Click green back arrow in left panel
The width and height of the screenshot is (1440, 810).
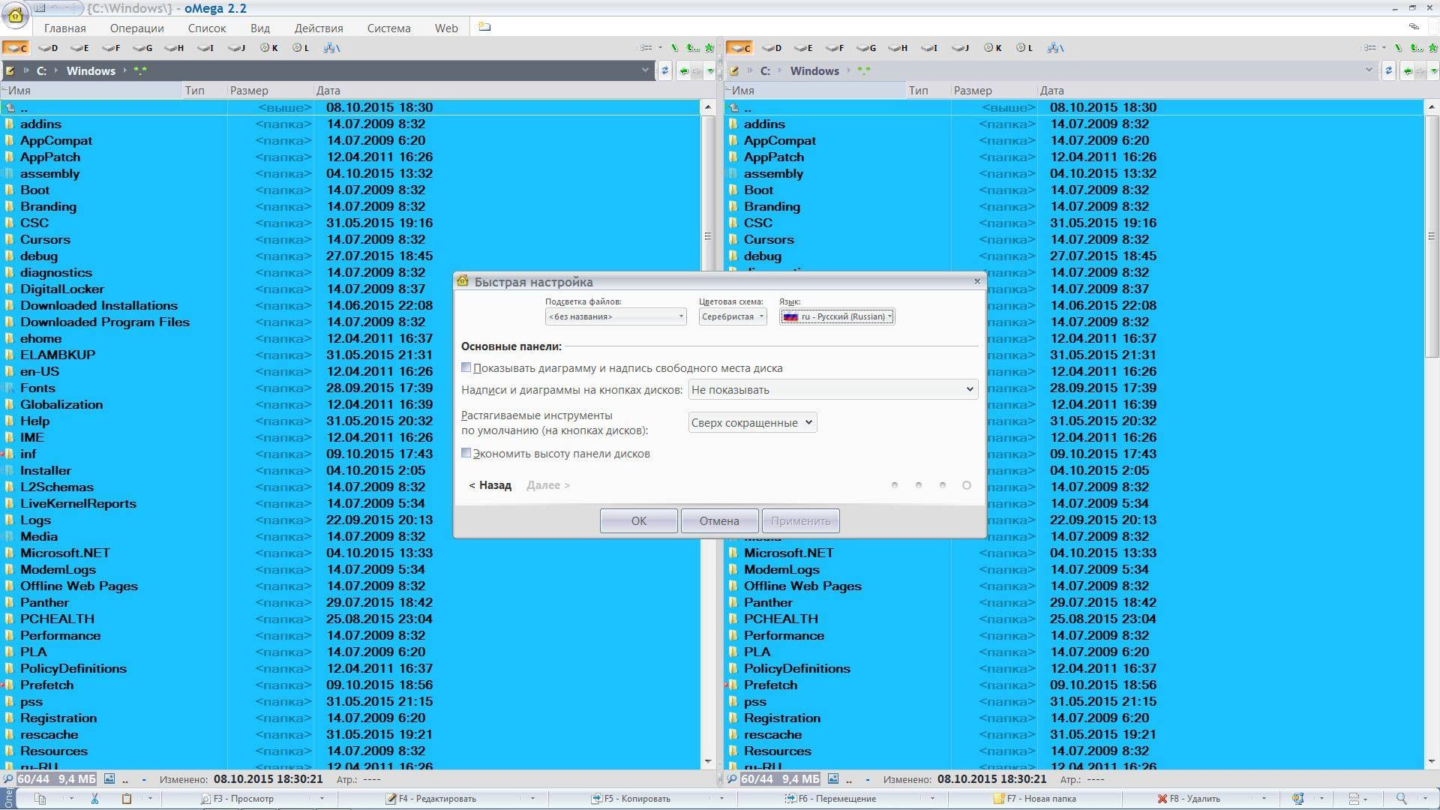[x=683, y=71]
